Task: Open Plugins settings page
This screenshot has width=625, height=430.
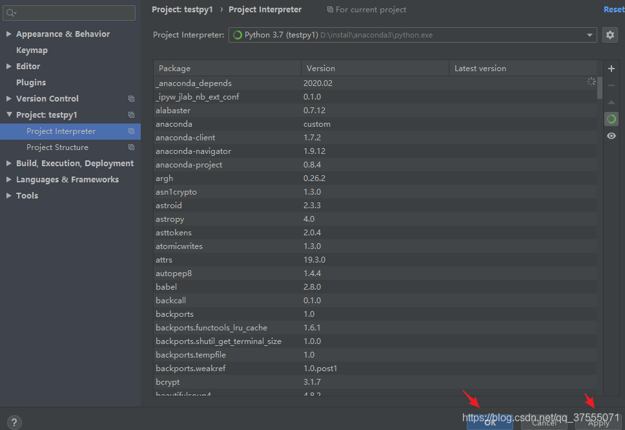Action: [31, 83]
